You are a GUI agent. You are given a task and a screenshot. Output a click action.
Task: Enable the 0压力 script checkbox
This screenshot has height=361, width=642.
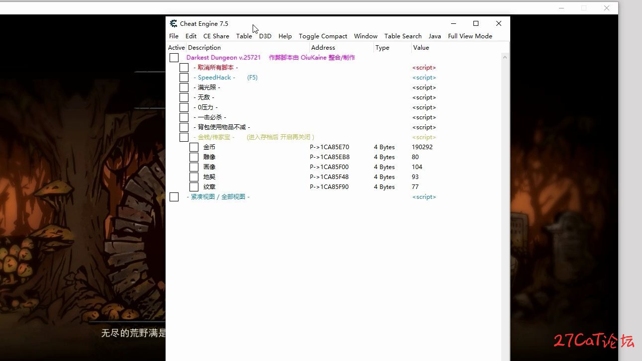184,107
